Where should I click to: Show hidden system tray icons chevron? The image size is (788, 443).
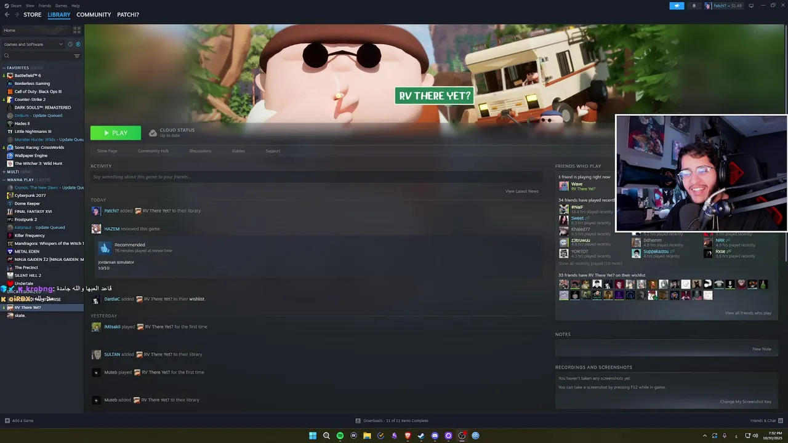point(705,436)
